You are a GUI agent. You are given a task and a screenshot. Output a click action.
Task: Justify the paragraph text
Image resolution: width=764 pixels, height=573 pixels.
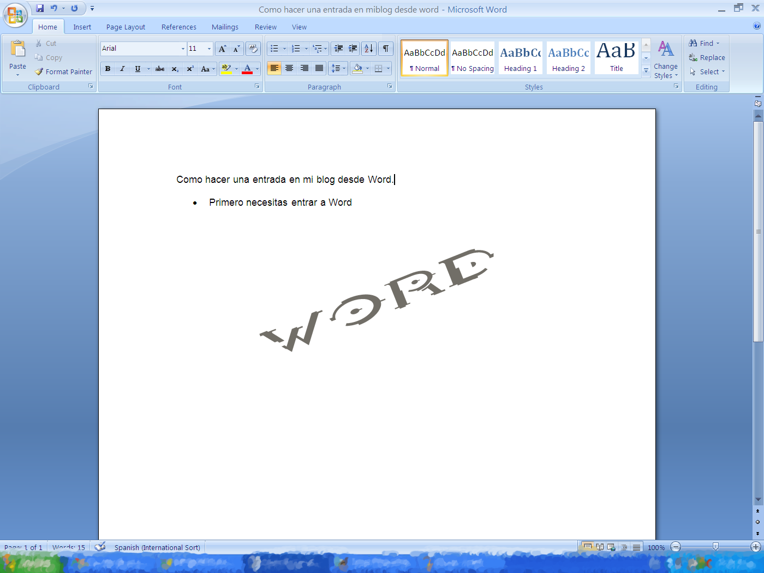319,68
